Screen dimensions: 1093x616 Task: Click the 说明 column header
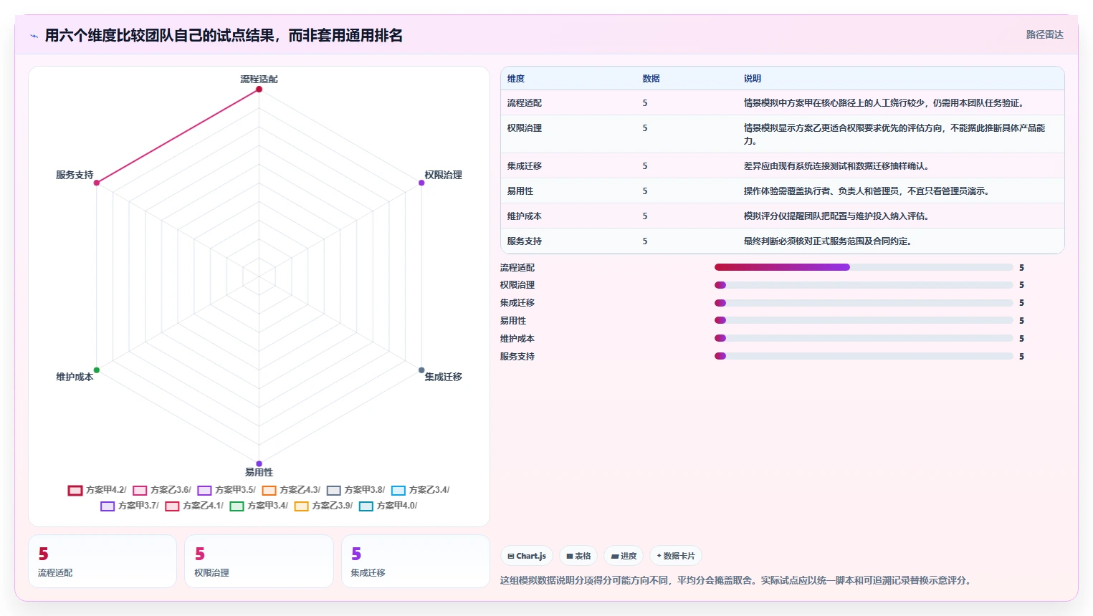(753, 79)
